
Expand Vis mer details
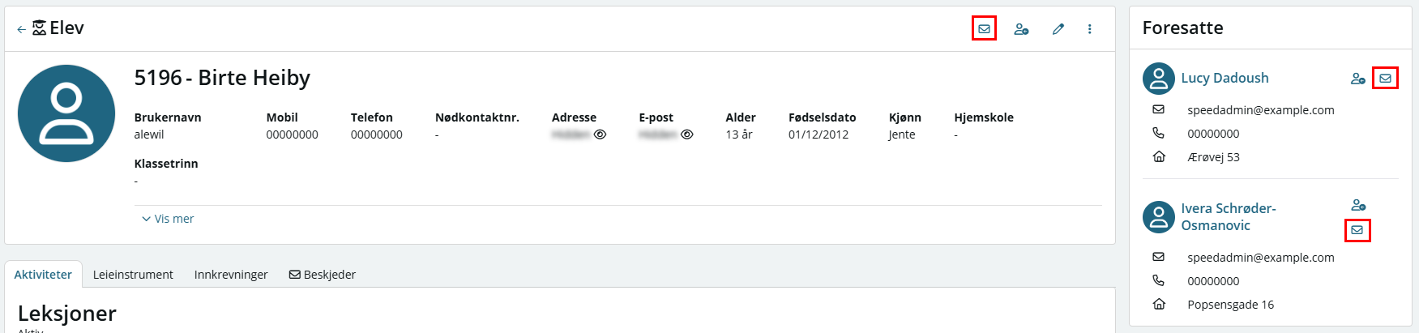coord(168,219)
